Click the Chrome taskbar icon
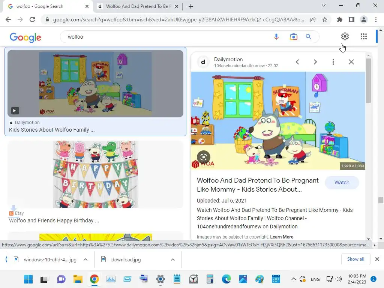The width and height of the screenshot is (384, 288). [94, 279]
